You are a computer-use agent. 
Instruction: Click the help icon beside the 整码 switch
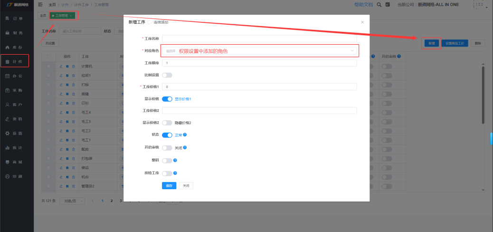[175, 160]
